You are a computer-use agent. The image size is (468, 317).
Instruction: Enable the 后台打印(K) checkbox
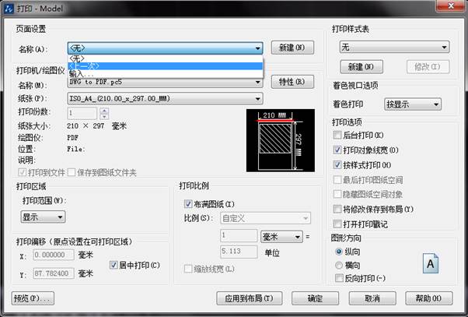click(x=337, y=136)
